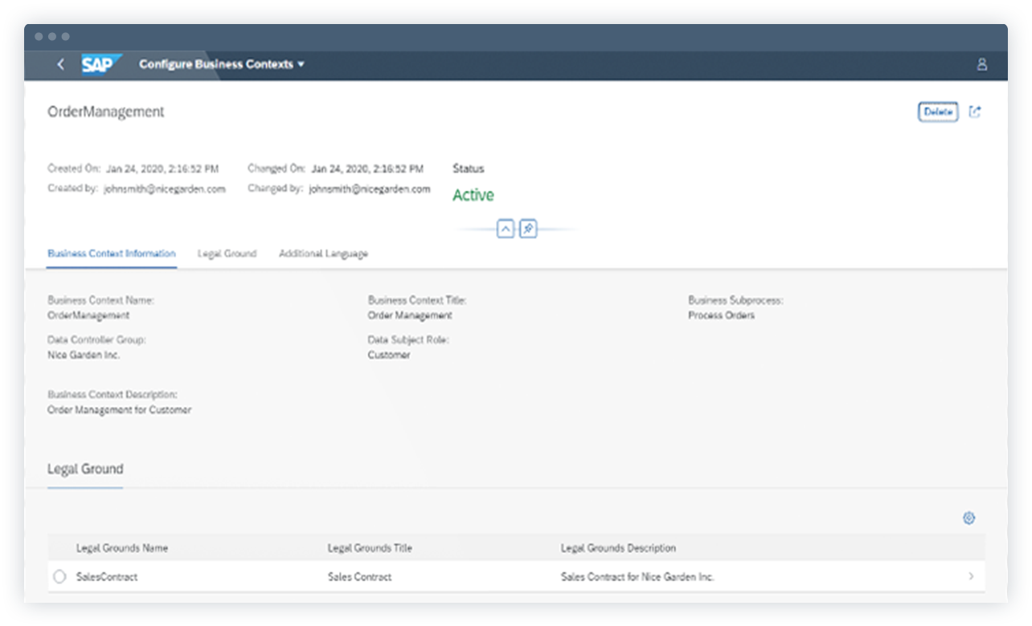This screenshot has height=626, width=1032.
Task: Select the Business Context Information tab link
Action: click(x=111, y=254)
